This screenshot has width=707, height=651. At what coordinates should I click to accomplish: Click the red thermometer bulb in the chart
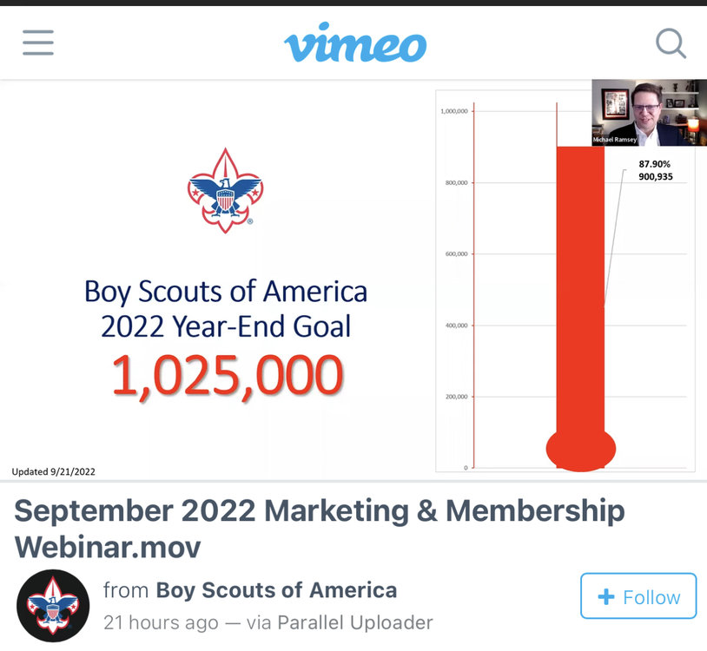(x=581, y=449)
